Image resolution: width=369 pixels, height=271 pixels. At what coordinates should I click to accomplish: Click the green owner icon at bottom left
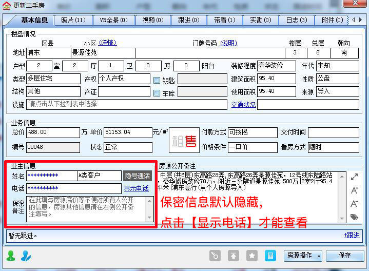point(11,256)
